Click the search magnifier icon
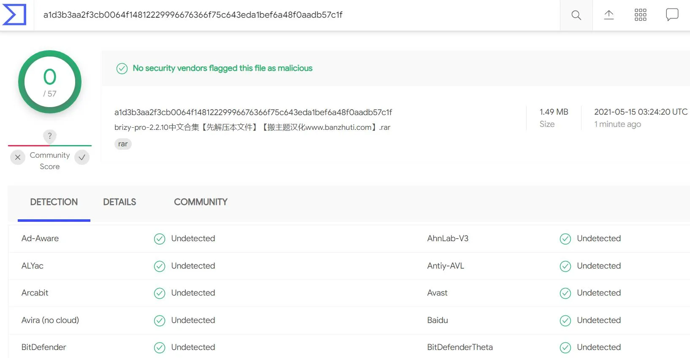Viewport: 690px width, 358px height. point(576,15)
